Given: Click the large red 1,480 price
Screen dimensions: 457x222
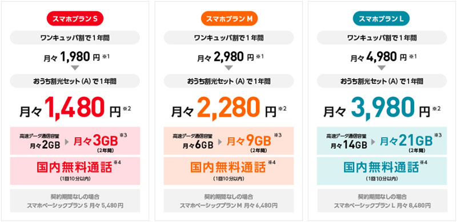Looking at the screenshot, I should point(75,109).
